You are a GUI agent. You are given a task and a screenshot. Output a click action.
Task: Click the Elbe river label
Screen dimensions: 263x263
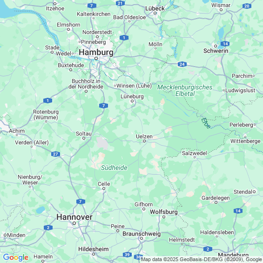coord(206,123)
